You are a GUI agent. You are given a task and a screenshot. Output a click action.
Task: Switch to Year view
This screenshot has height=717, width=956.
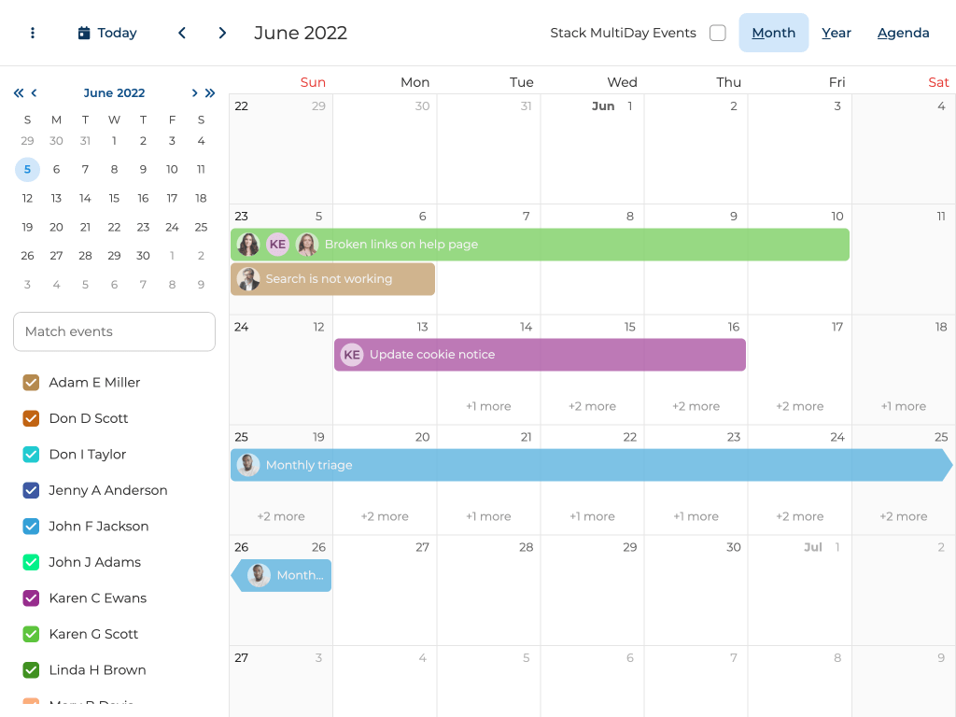(836, 33)
